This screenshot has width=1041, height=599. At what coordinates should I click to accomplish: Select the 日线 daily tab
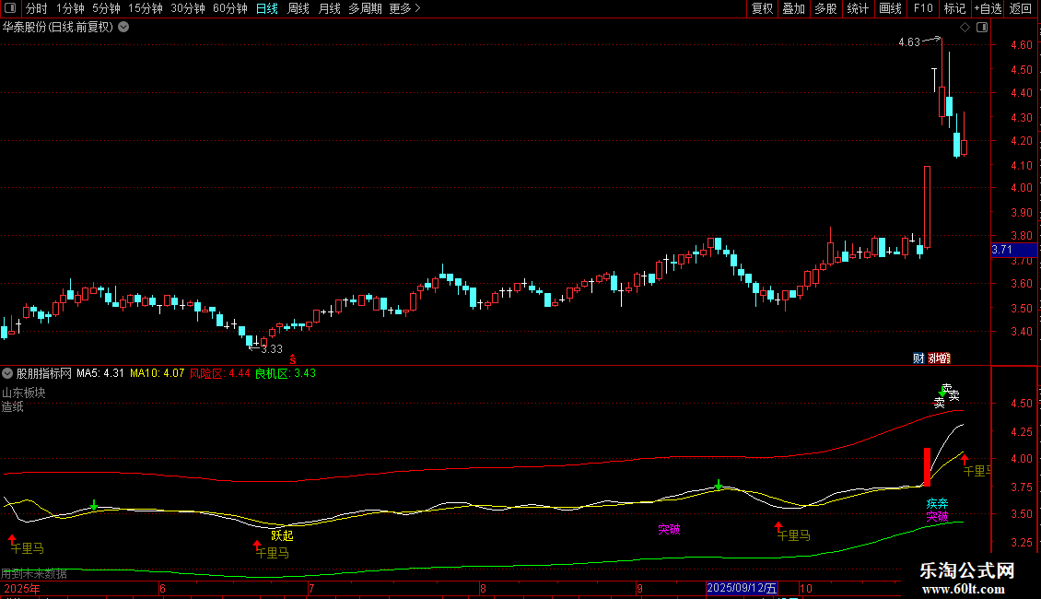[x=267, y=8]
